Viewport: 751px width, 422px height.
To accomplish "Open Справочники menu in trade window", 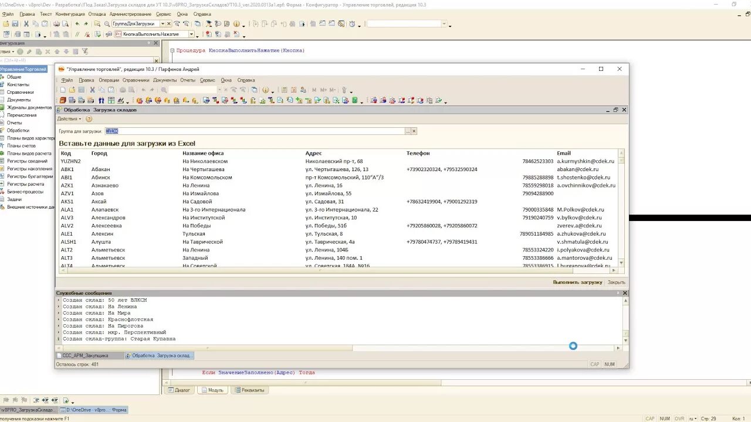I will 136,80.
